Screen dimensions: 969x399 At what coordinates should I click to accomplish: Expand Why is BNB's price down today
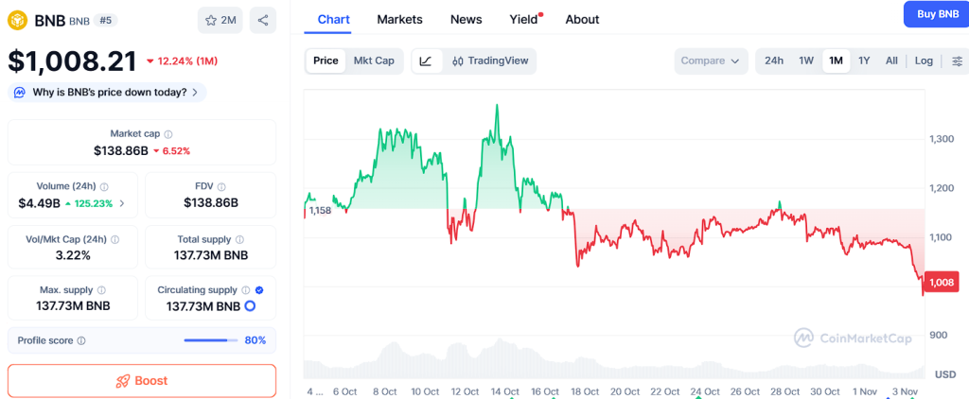(107, 92)
